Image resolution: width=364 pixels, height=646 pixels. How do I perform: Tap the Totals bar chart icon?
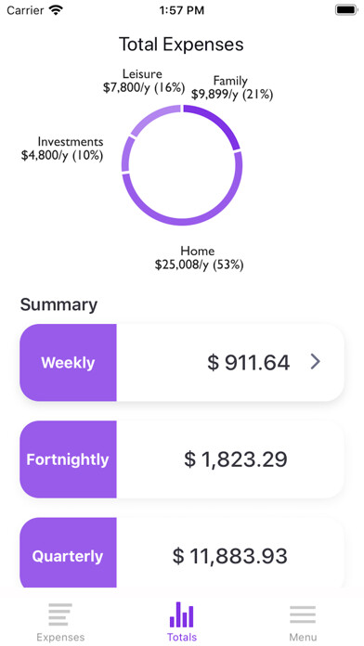coord(181,614)
